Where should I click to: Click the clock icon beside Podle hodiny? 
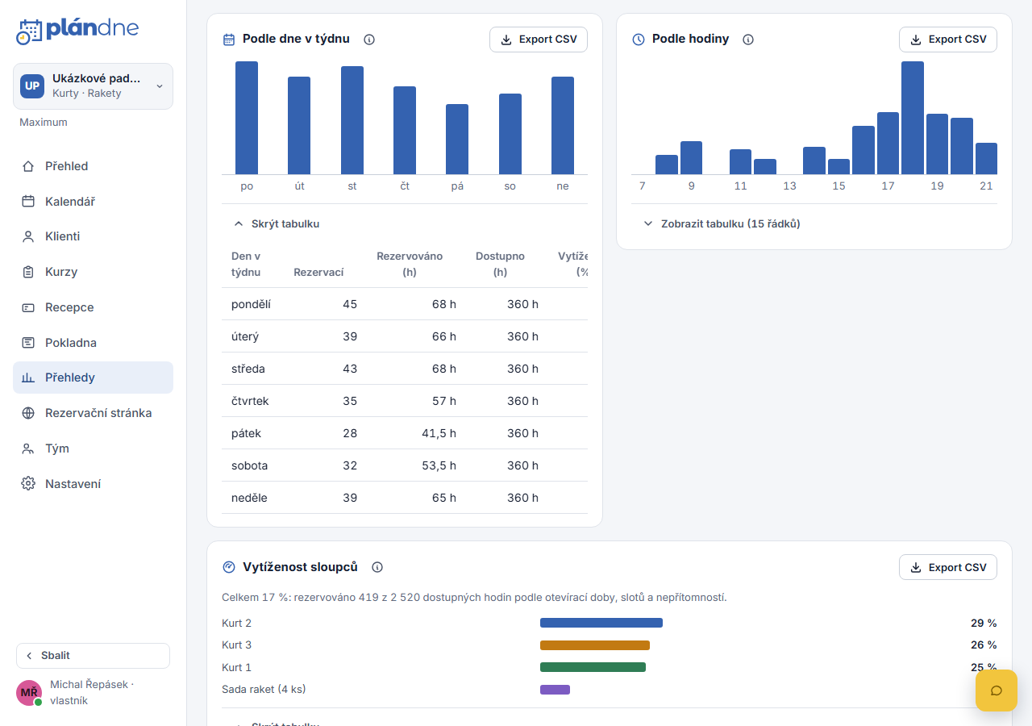(x=639, y=40)
